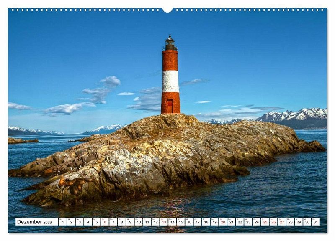Select day 9 in the calendar strip
The width and height of the screenshot is (335, 241).
pos(130,222)
